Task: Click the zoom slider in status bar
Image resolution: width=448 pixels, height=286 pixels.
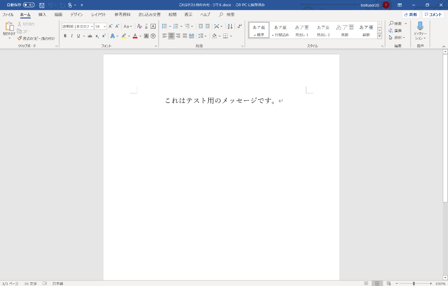Action: click(x=414, y=284)
